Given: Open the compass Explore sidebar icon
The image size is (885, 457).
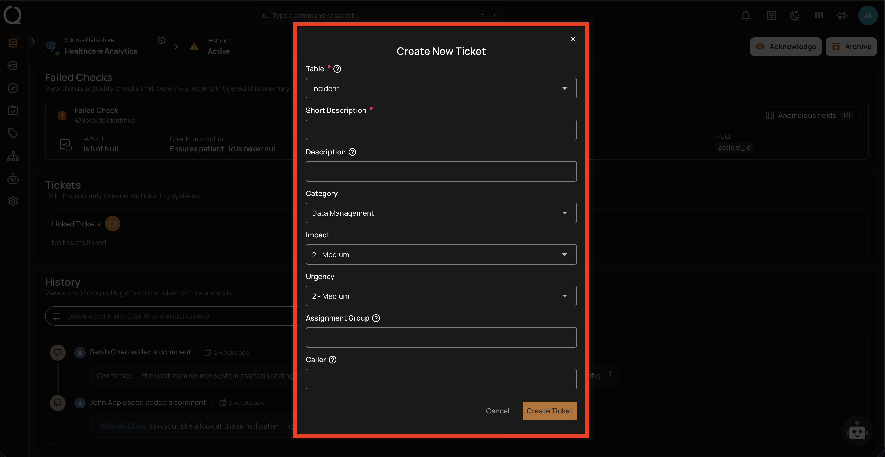Looking at the screenshot, I should coord(13,88).
